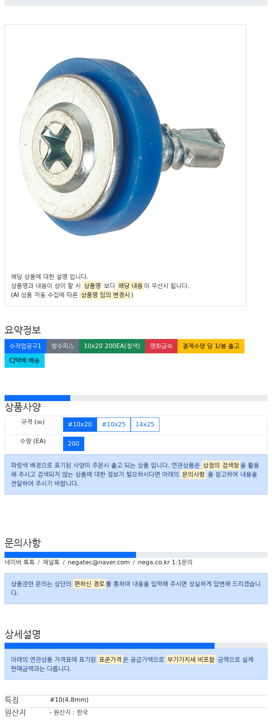Image resolution: width=272 pixels, height=720 pixels.
Task: Click the CJ택배 배송 delivery tag
Action: (x=25, y=361)
